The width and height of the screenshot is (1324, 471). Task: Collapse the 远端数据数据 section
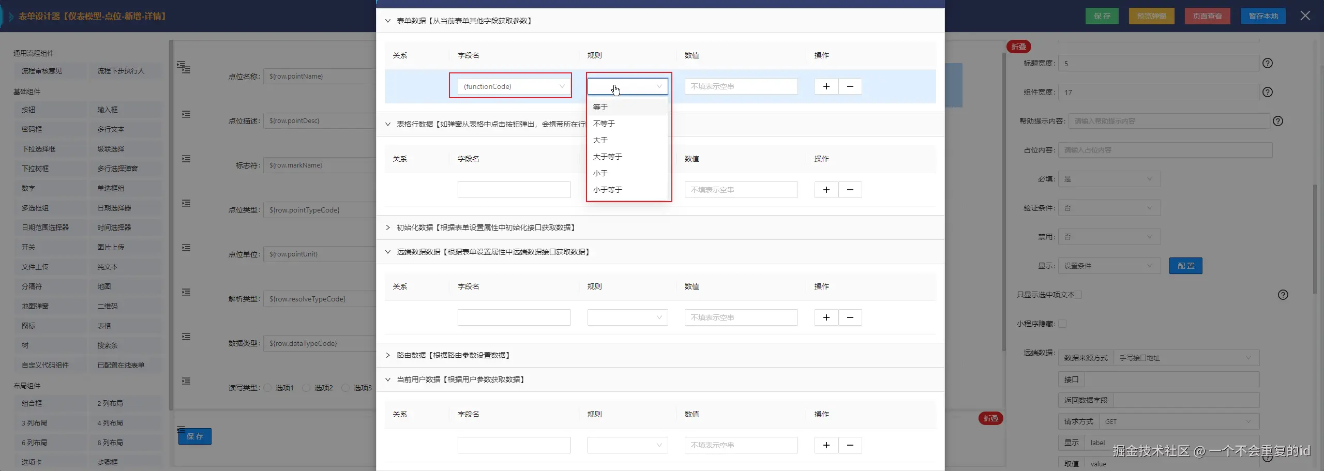click(x=388, y=252)
